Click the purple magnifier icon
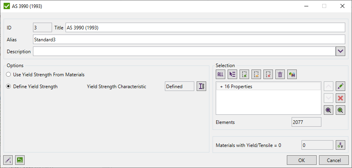The image size is (352, 168). click(x=328, y=110)
